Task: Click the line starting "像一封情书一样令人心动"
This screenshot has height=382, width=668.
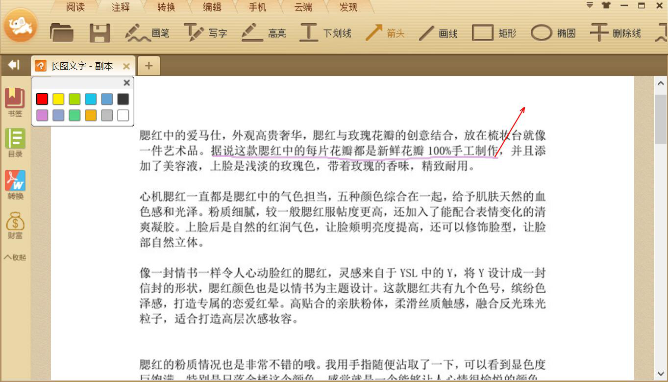Action: pyautogui.click(x=343, y=273)
